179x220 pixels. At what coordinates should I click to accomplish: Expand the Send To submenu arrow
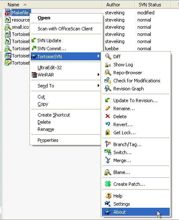click(99, 86)
